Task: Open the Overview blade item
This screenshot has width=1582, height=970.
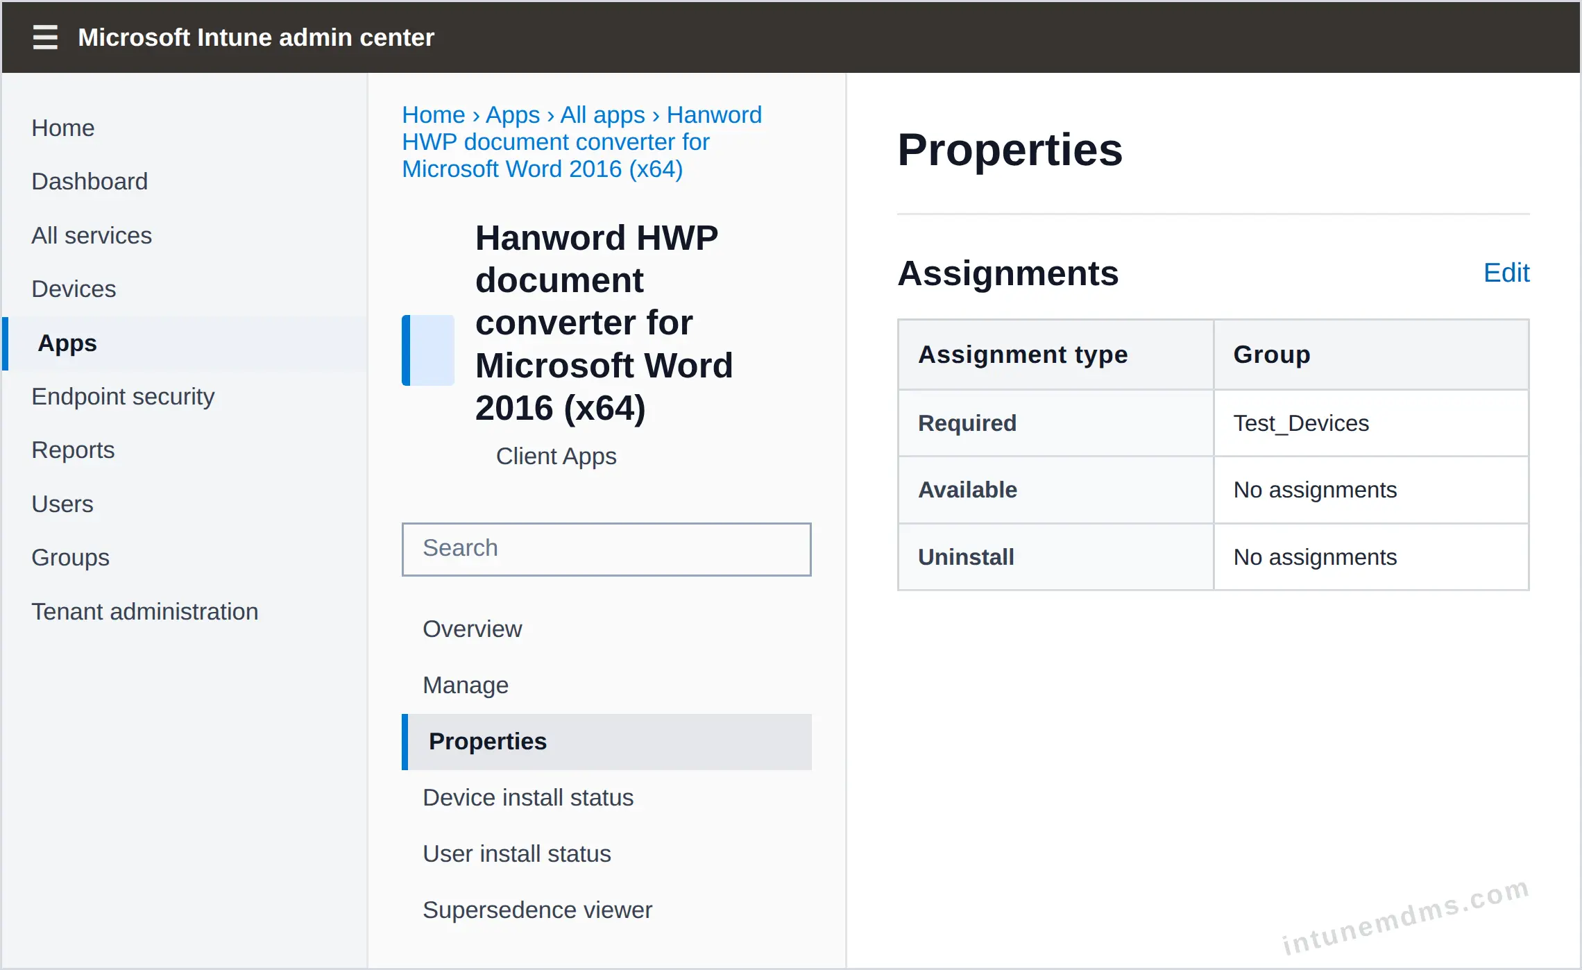Action: coord(473,629)
